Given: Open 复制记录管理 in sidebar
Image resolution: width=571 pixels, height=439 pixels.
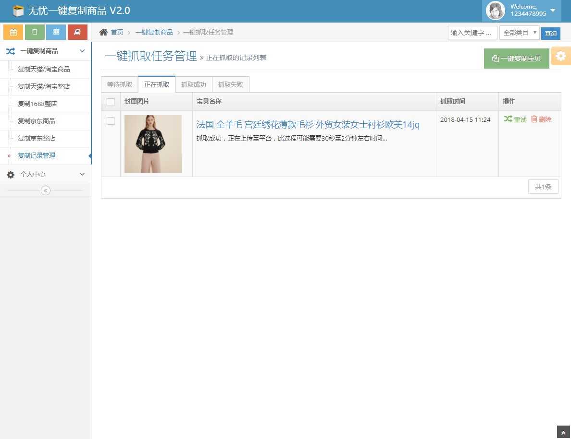Looking at the screenshot, I should tap(37, 155).
